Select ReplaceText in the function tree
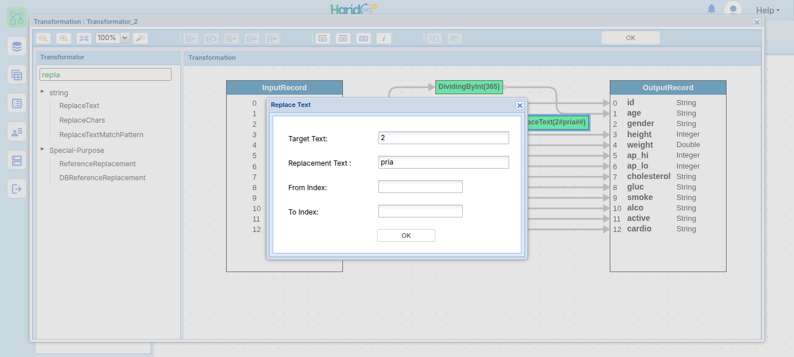This screenshot has width=794, height=357. click(79, 106)
